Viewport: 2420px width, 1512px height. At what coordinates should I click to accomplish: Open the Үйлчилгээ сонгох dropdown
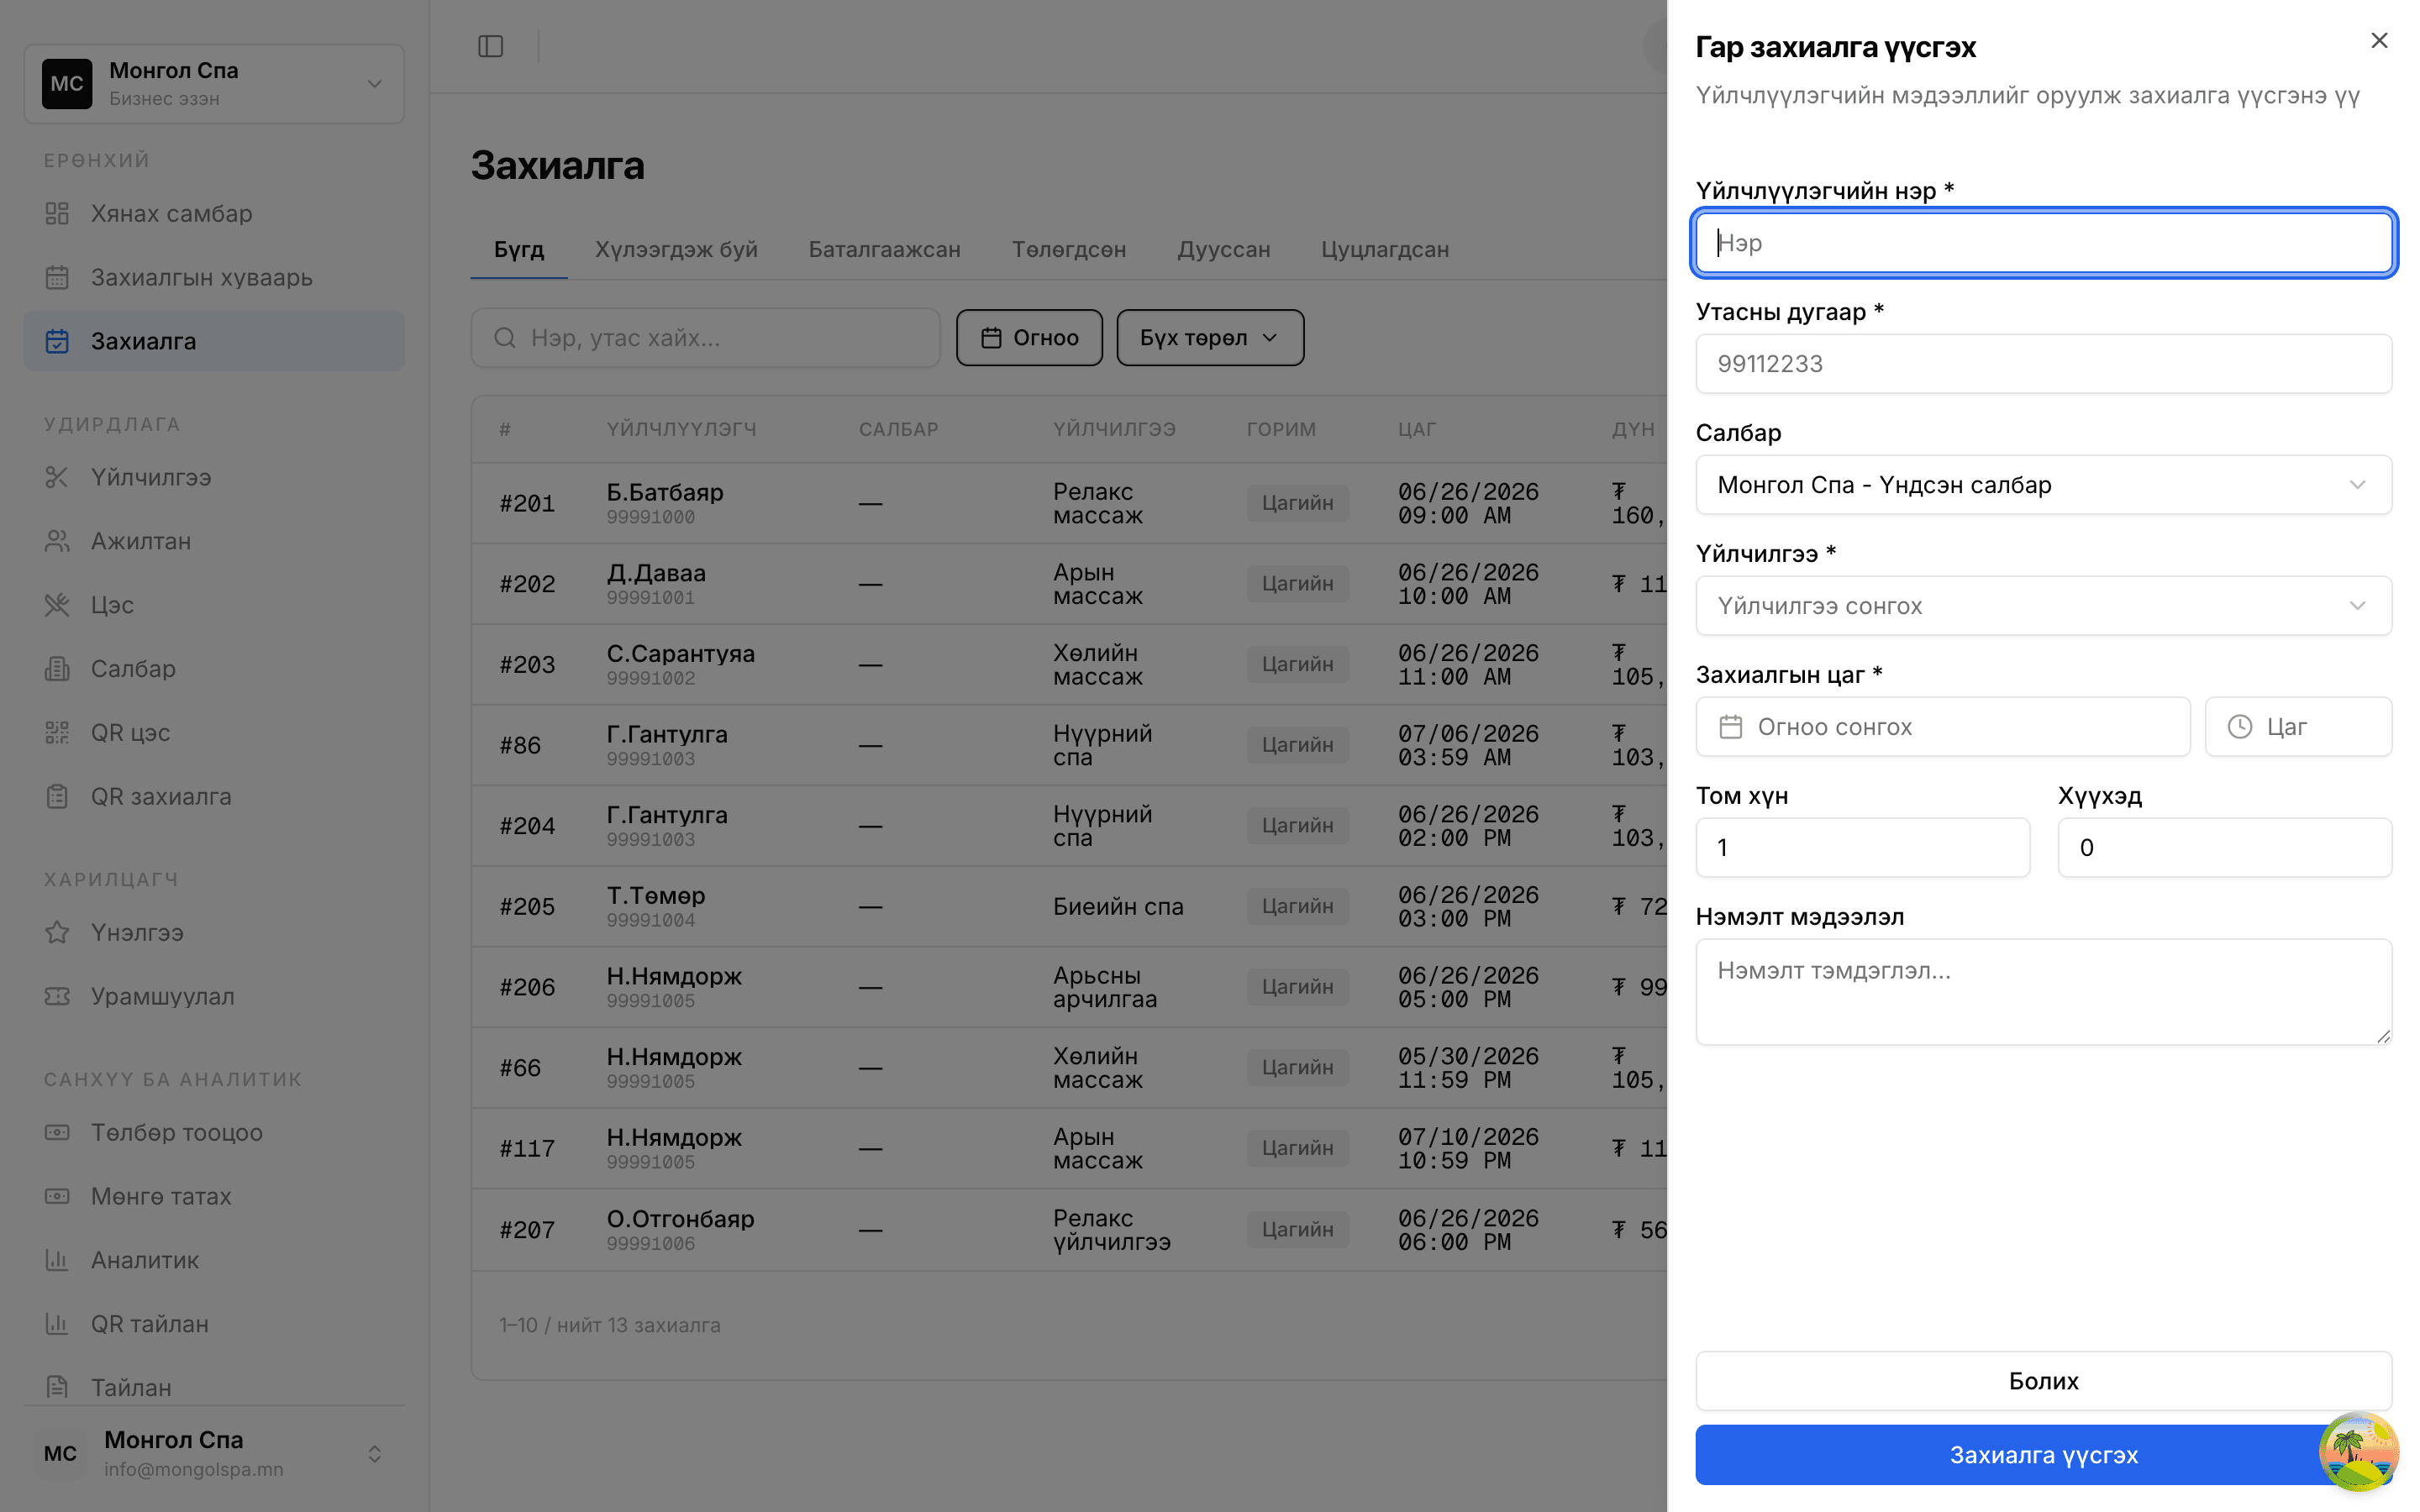[x=2043, y=606]
